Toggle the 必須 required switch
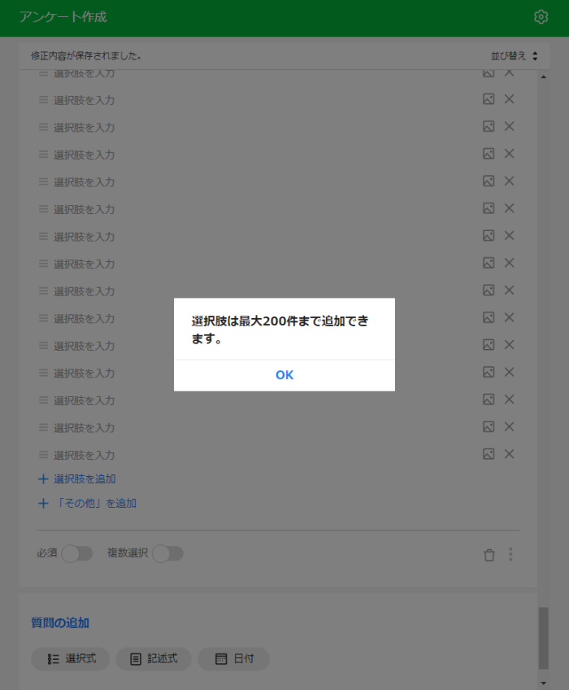 click(77, 553)
